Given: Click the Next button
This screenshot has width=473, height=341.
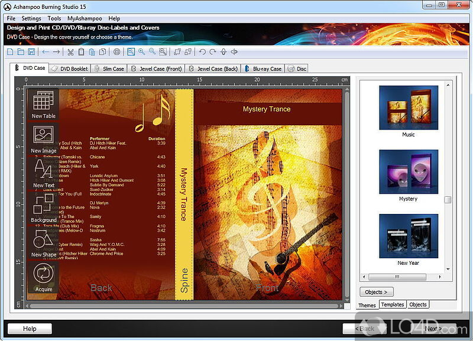Looking at the screenshot, I should click(x=433, y=329).
